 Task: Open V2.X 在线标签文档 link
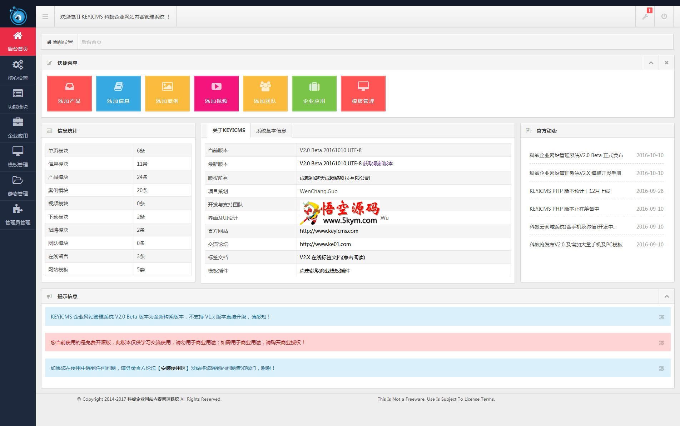pos(332,257)
